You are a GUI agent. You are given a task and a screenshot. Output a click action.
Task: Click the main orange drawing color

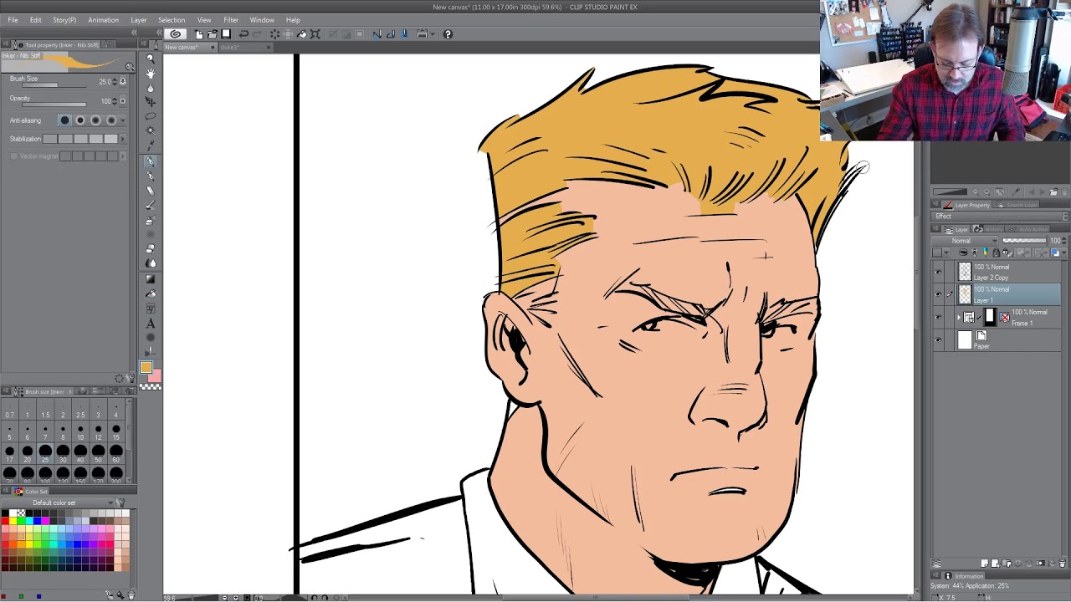(146, 367)
